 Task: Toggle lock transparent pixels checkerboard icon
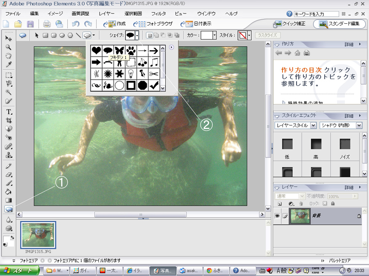pyautogui.click(x=324, y=203)
